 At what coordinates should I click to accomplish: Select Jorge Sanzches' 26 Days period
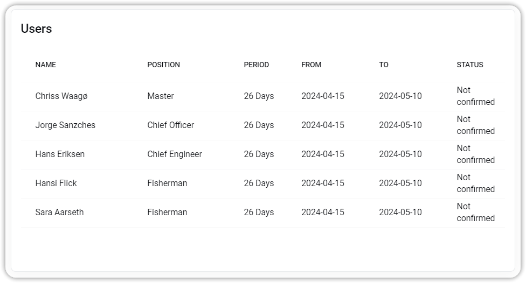[259, 125]
